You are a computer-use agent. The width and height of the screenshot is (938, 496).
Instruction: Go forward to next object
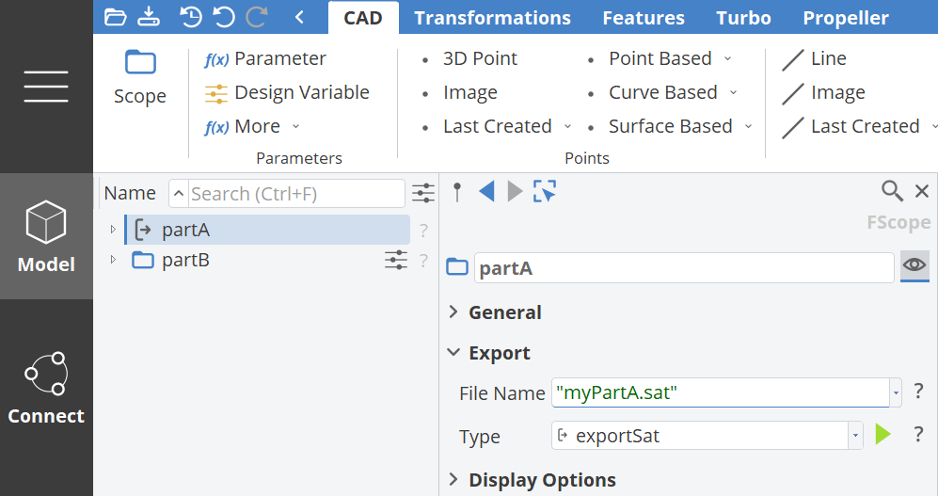coord(515,192)
